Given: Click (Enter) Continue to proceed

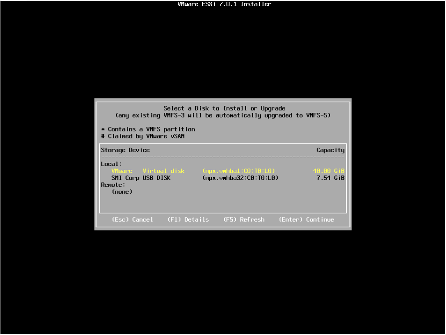Looking at the screenshot, I should pos(306,220).
